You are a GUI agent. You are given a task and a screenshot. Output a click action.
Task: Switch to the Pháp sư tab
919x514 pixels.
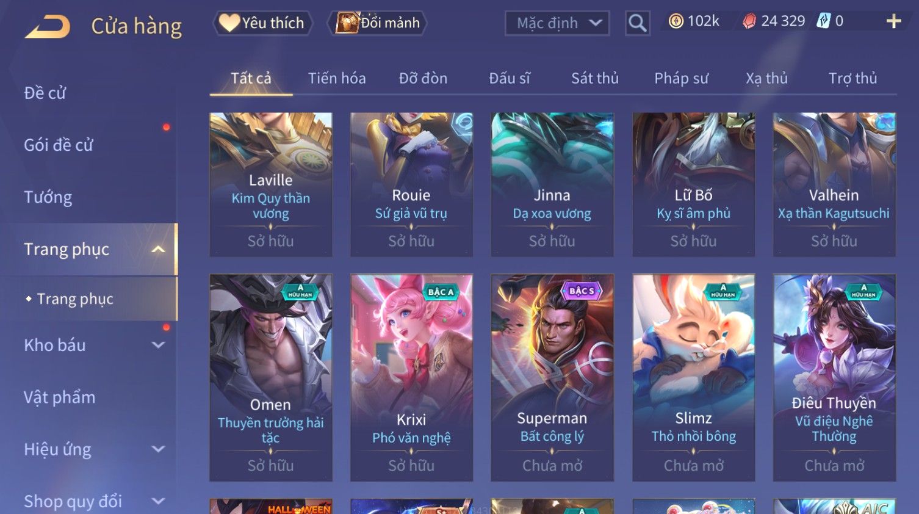(x=681, y=78)
